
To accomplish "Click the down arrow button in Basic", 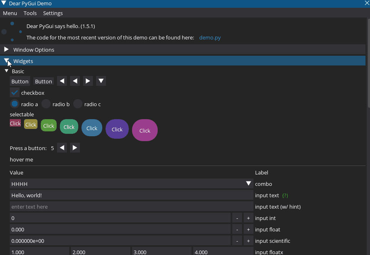I will [101, 81].
